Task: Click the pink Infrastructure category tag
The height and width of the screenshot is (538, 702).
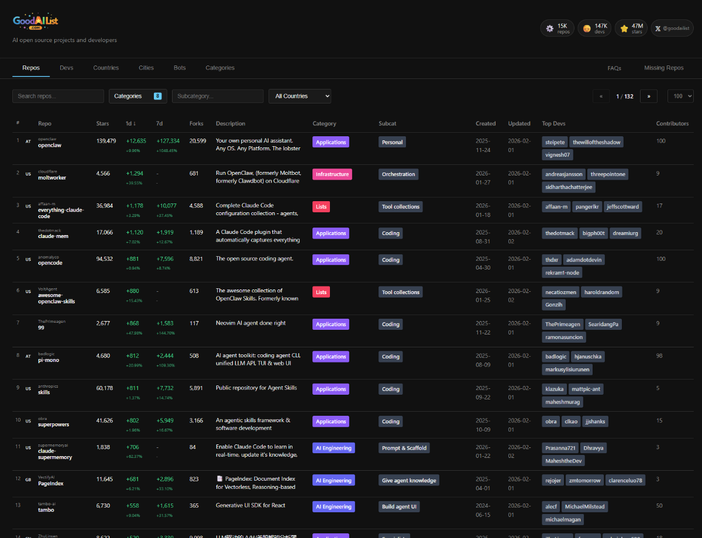Action: click(x=332, y=174)
